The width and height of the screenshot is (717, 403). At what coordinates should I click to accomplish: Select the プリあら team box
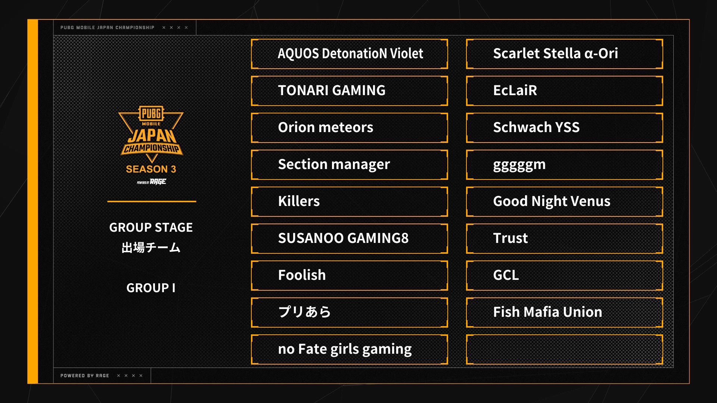tap(349, 312)
